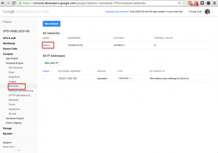218x153 pixels.
Task: Open Metadata in sidebar
Action: 13,100
